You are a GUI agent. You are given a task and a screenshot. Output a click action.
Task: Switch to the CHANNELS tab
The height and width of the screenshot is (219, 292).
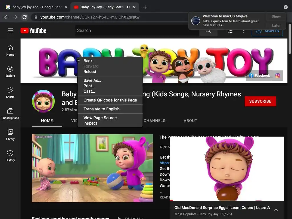click(154, 121)
